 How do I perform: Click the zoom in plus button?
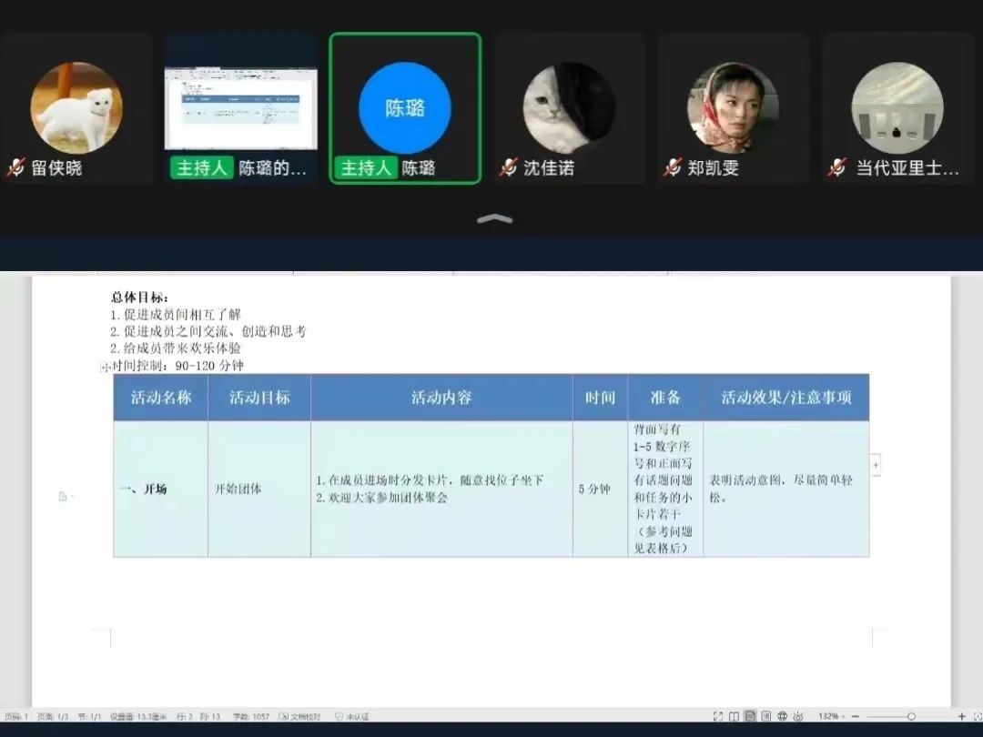point(961,717)
